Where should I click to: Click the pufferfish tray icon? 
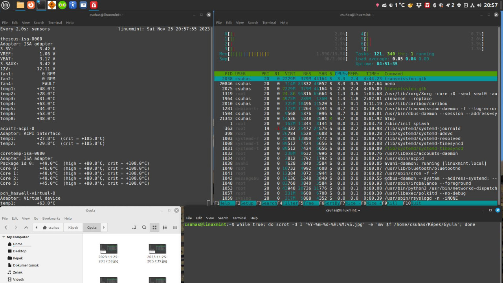click(x=410, y=5)
